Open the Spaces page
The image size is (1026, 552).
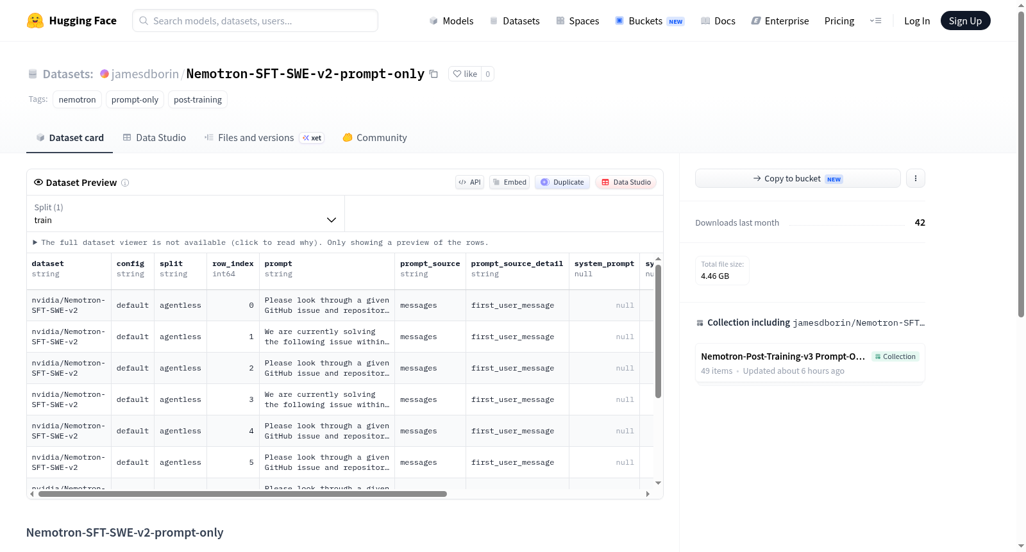577,21
